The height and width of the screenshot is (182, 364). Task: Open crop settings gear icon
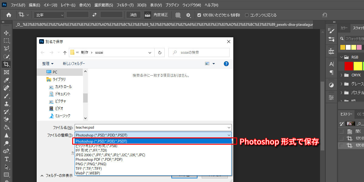pyautogui.click(x=188, y=15)
